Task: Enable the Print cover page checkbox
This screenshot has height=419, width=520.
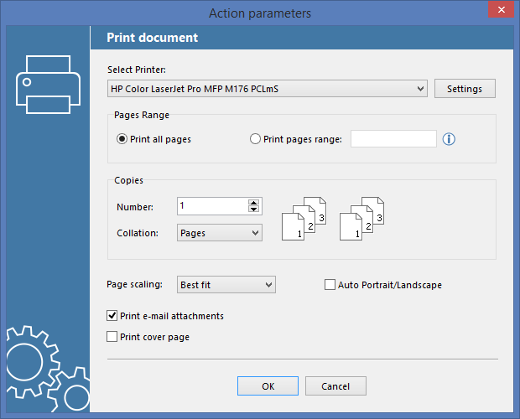Action: (112, 337)
